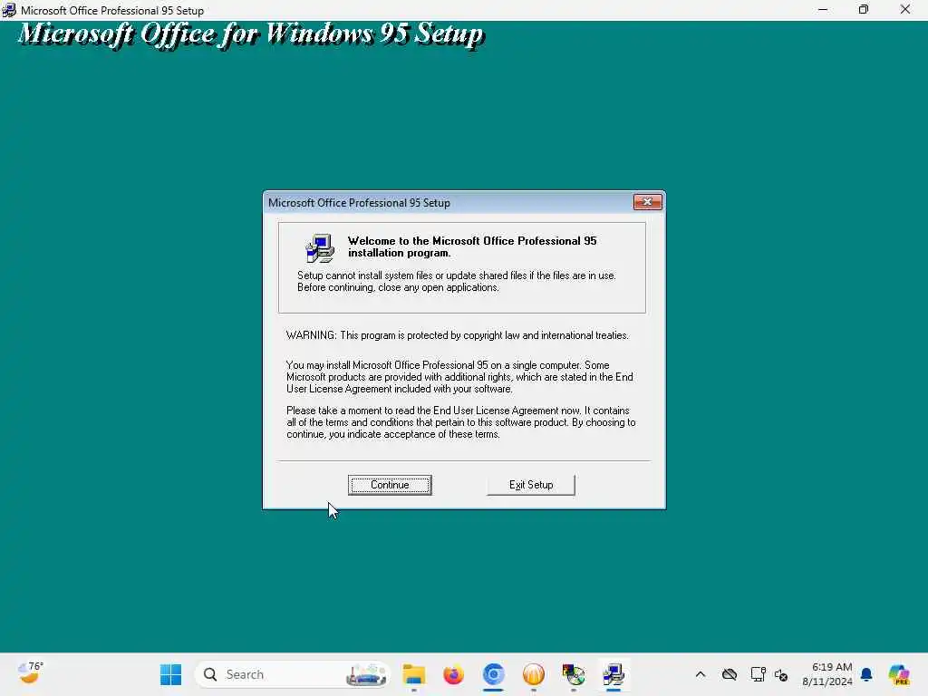This screenshot has width=928, height=696.
Task: Close the outer Setup window
Action: [905, 10]
